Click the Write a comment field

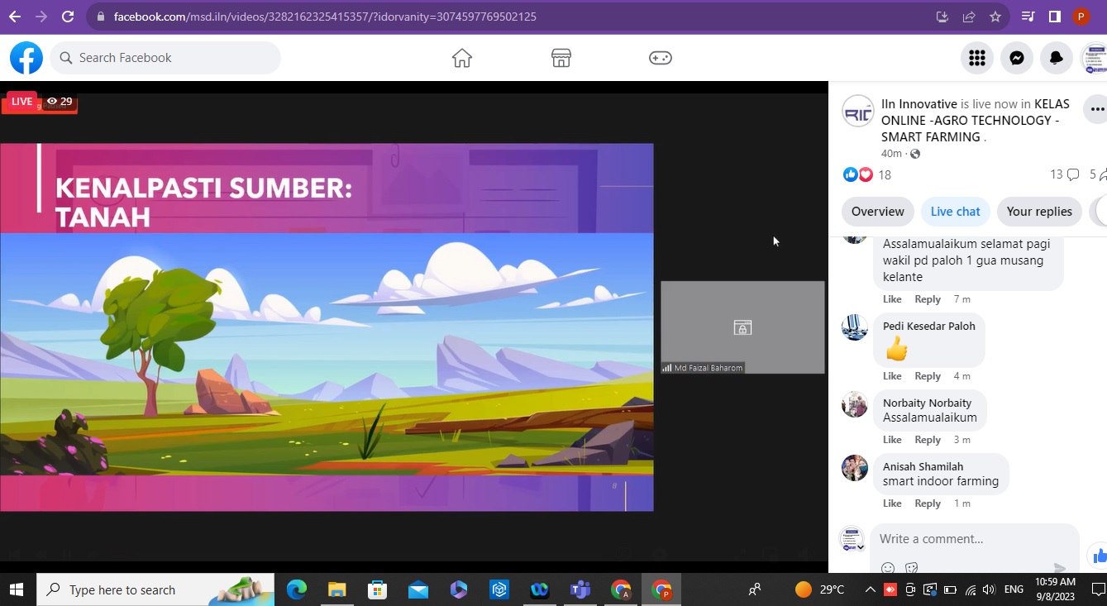click(x=967, y=539)
